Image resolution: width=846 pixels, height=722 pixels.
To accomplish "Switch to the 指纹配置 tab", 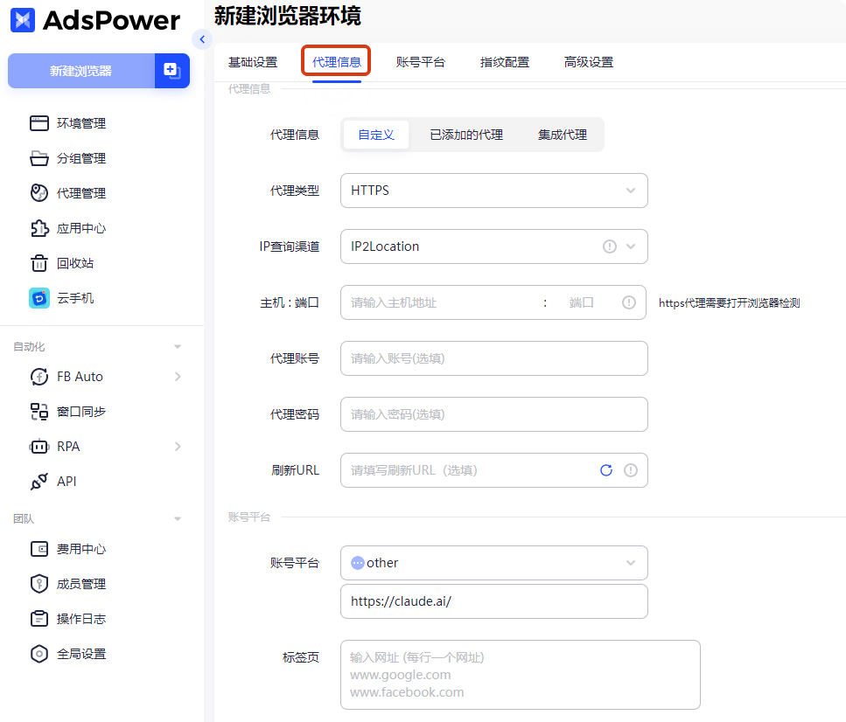I will click(x=505, y=62).
